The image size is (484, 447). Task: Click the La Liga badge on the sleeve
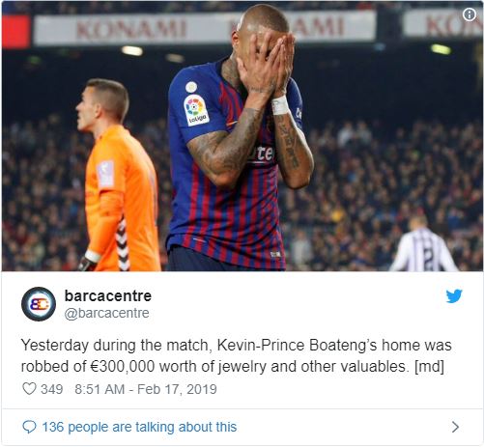pyautogui.click(x=196, y=110)
